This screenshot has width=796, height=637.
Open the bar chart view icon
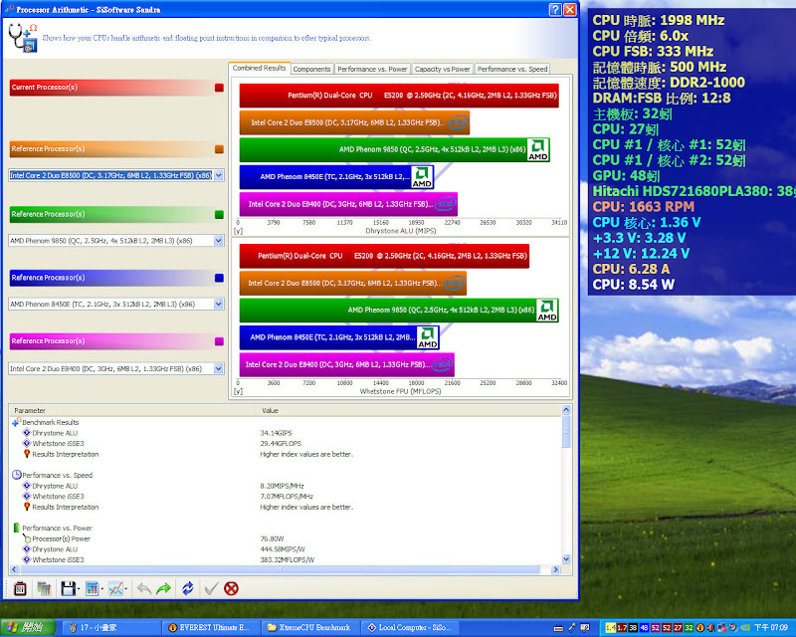[93, 588]
